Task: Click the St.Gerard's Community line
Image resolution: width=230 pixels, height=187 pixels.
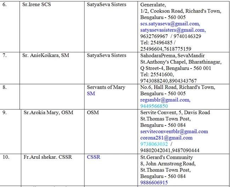Action: coord(167,157)
